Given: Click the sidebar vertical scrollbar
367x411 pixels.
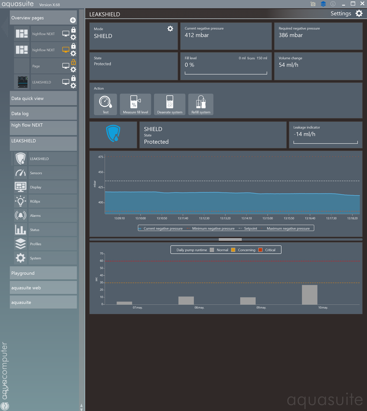Looking at the screenshot, I should point(82,210).
